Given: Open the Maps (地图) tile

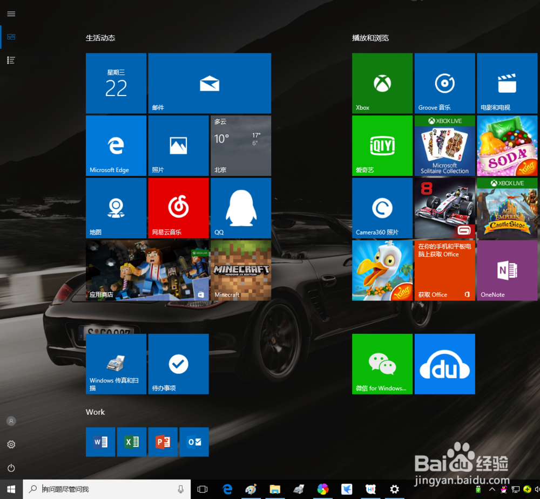Looking at the screenshot, I should pos(116,208).
